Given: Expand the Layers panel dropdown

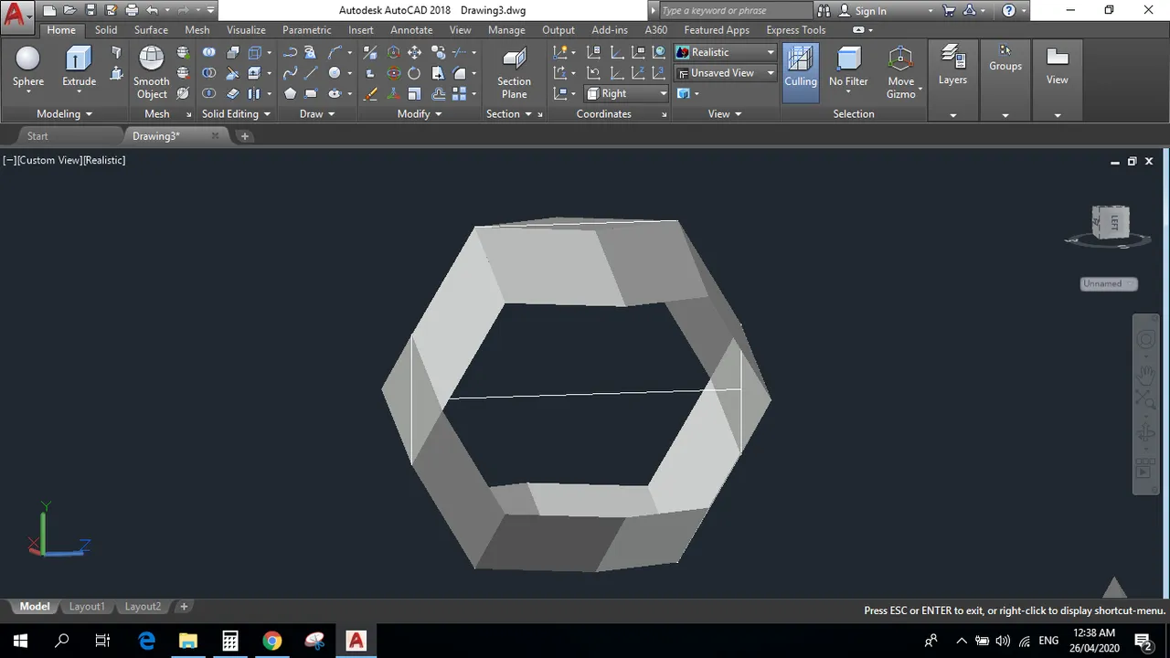Looking at the screenshot, I should (x=952, y=115).
